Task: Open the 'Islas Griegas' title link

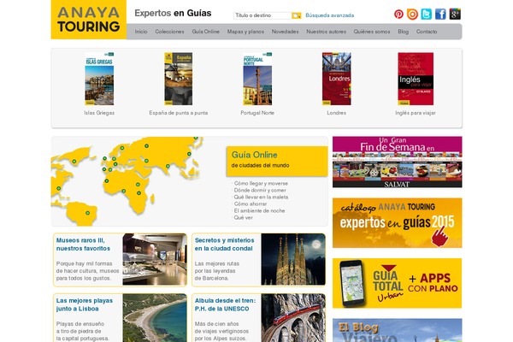Action: click(99, 113)
